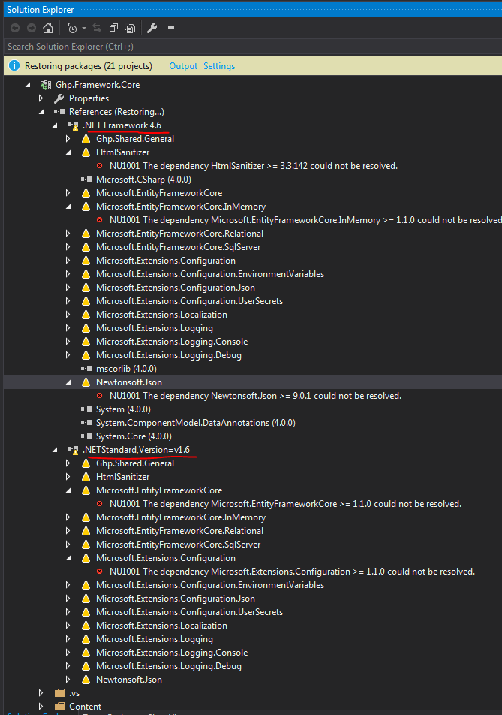Click the Preview Selected Items toolbar icon
This screenshot has width=502, height=715.
point(169,29)
